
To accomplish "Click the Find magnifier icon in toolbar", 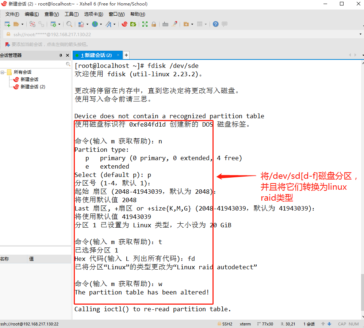I will (69, 24).
